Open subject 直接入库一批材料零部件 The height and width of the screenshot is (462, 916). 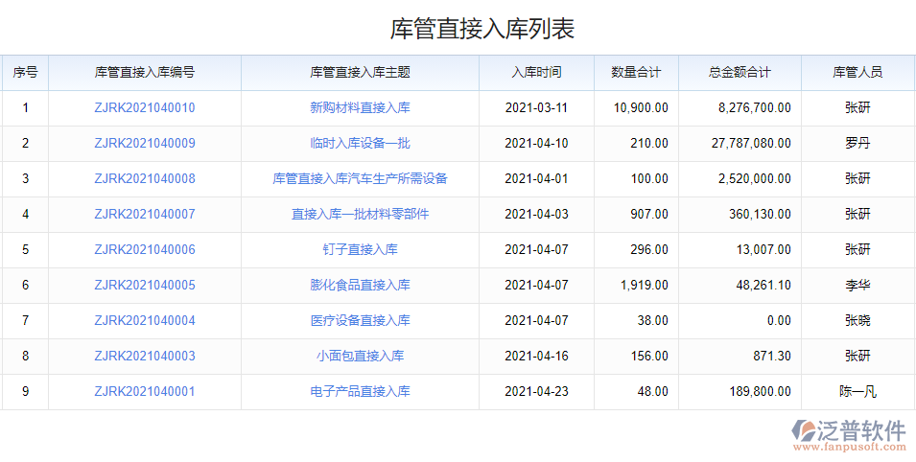360,215
